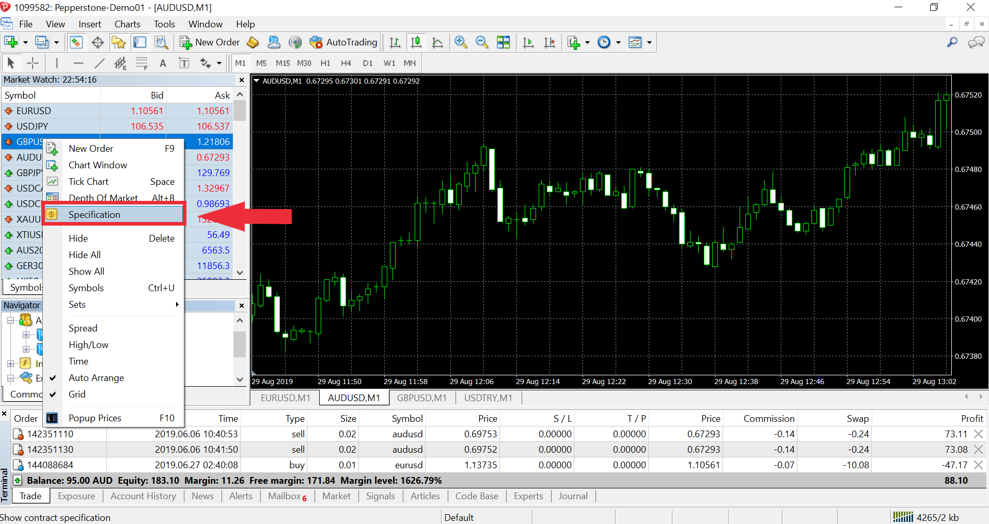Switch to M5 timeframe
The image size is (989, 524).
[261, 63]
